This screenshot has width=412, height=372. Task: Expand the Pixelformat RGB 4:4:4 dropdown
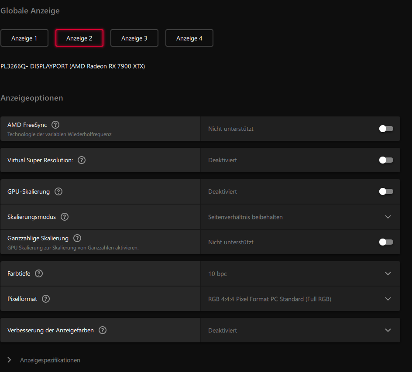(x=388, y=299)
